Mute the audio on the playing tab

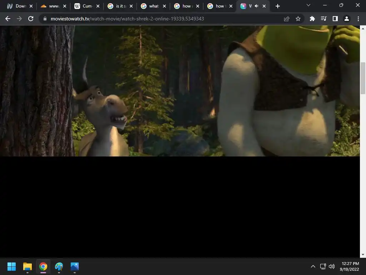pyautogui.click(x=257, y=6)
